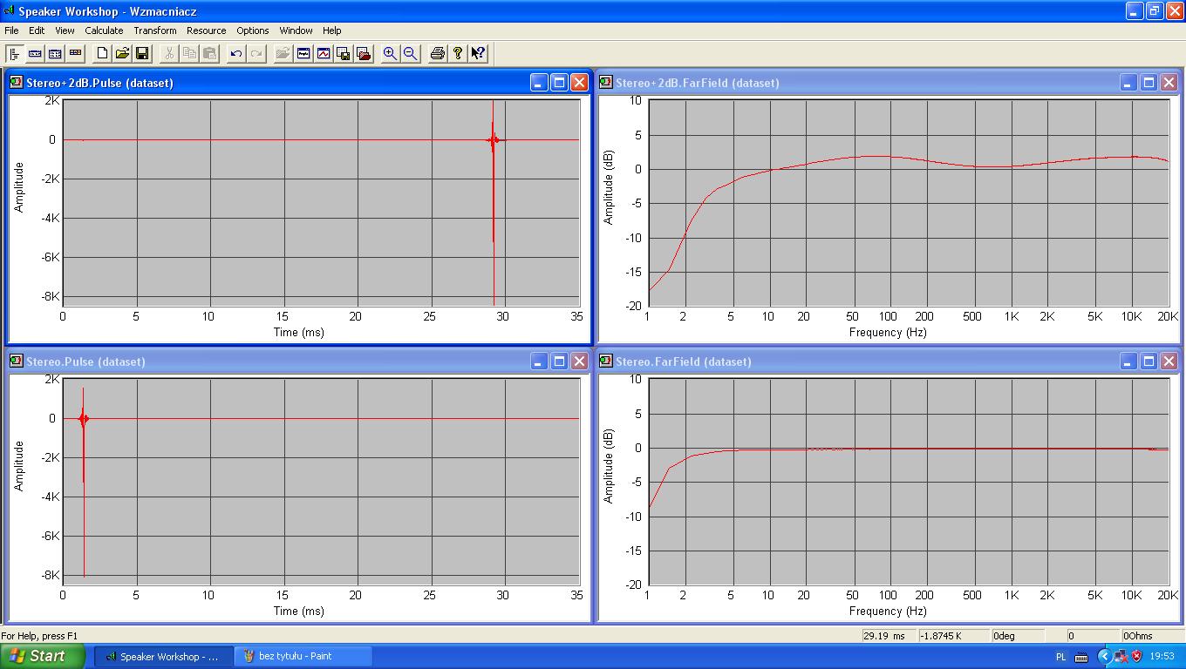The image size is (1186, 669).
Task: Open the Transform menu
Action: pos(155,30)
